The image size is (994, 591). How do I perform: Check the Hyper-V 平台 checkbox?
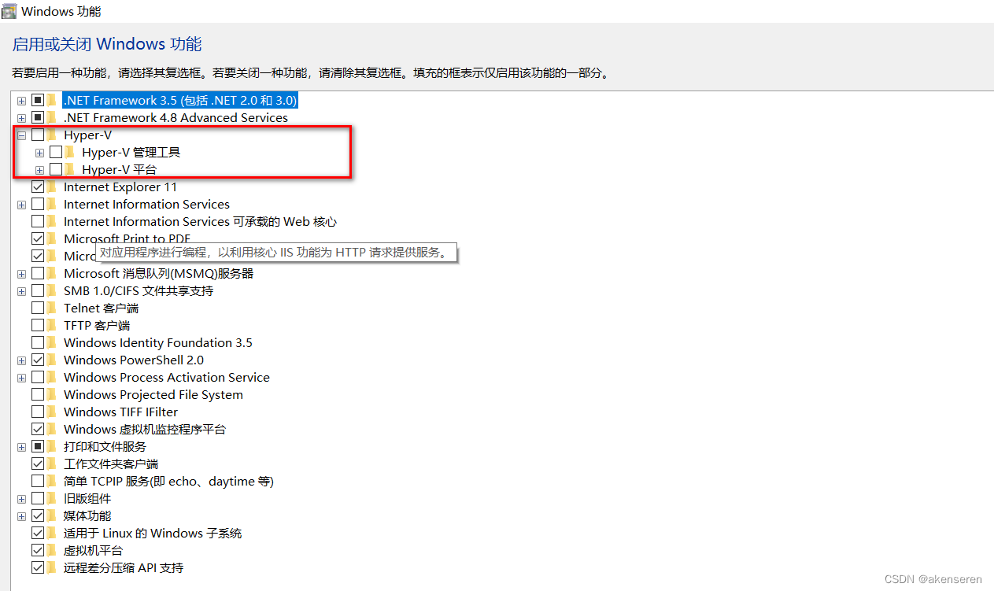pos(56,170)
